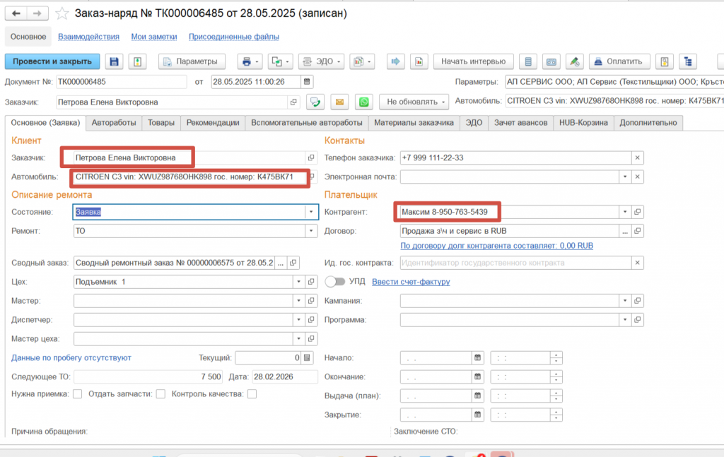Open calendar picker next to document date
This screenshot has width=724, height=457.
point(306,81)
